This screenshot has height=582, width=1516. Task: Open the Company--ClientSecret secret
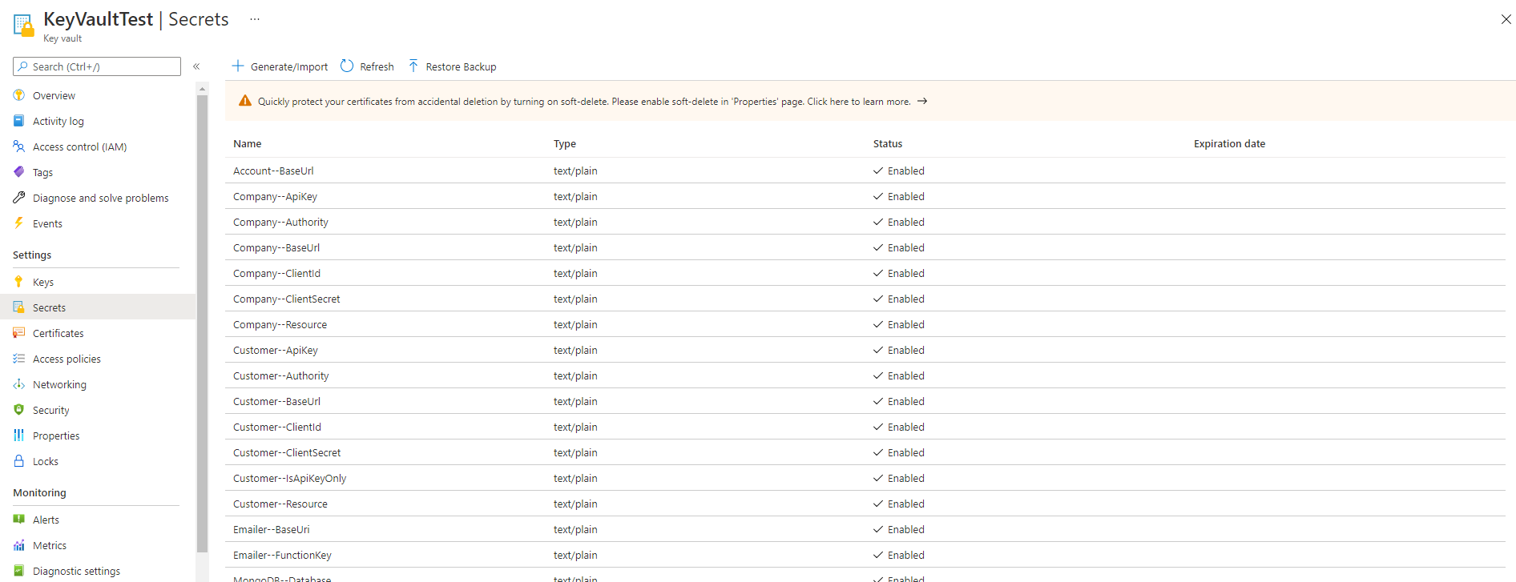click(x=287, y=299)
